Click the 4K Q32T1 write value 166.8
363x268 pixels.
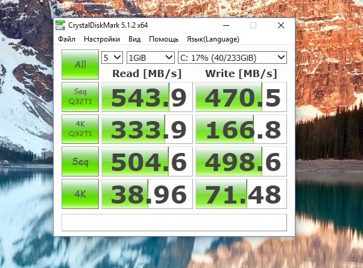point(241,129)
